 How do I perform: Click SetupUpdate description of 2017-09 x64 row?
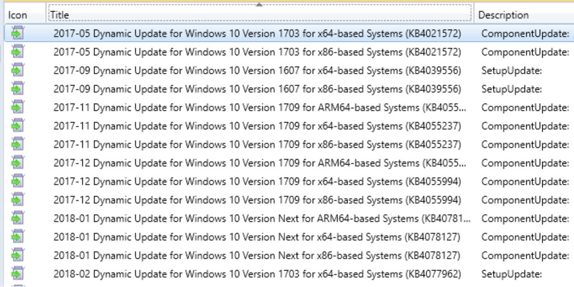[511, 70]
